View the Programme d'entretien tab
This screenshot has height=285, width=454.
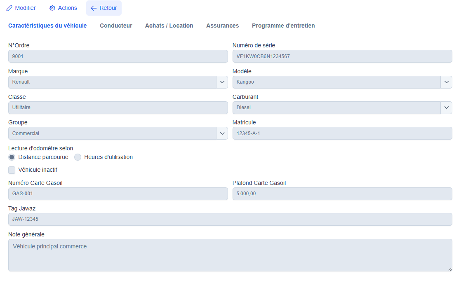(x=283, y=26)
